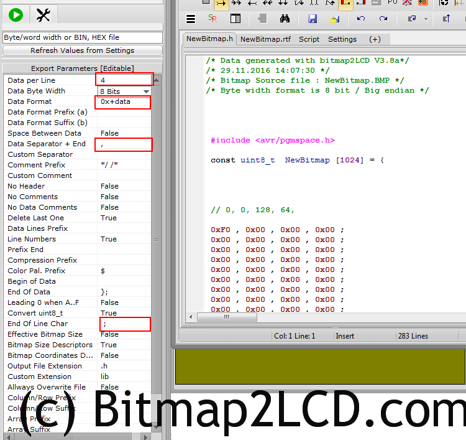Select the End Of Data }; value
The image size is (466, 440).
click(x=124, y=292)
